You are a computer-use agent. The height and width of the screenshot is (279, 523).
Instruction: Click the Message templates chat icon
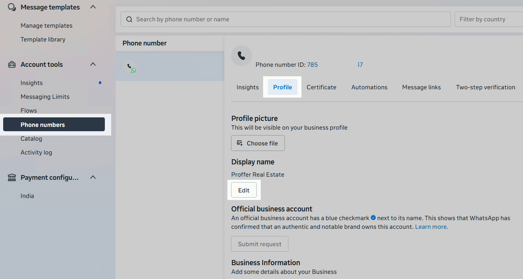click(12, 7)
